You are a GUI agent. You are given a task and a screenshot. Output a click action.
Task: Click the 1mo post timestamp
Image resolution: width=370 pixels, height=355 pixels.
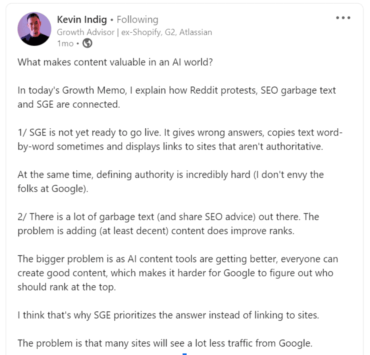click(65, 44)
